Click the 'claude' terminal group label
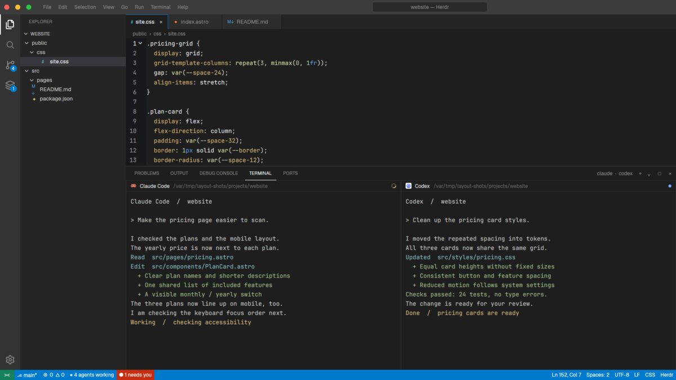 [604, 173]
